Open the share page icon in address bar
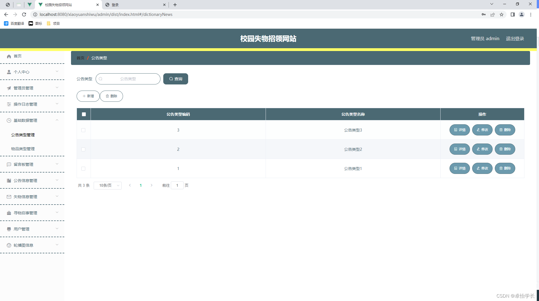The width and height of the screenshot is (539, 301). coord(493,14)
